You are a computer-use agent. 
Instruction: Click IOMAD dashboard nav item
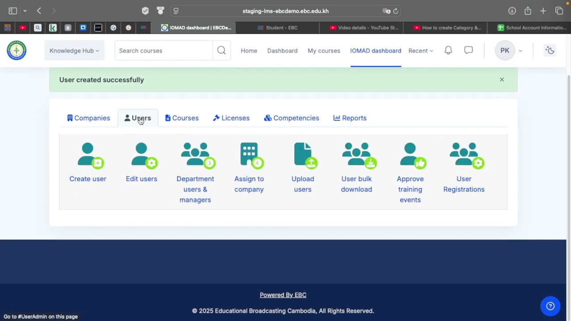(376, 50)
